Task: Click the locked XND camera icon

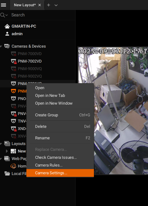Action: tap(14, 129)
